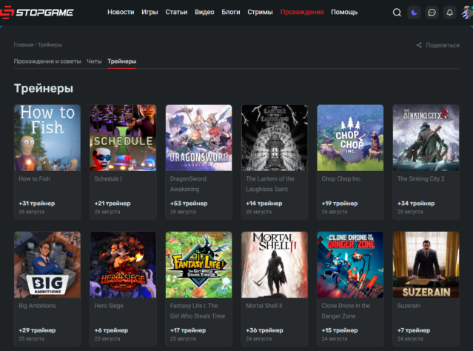Screen dimensions: 473x351
Task: Click the +53 трейнер count
Action: (x=189, y=204)
